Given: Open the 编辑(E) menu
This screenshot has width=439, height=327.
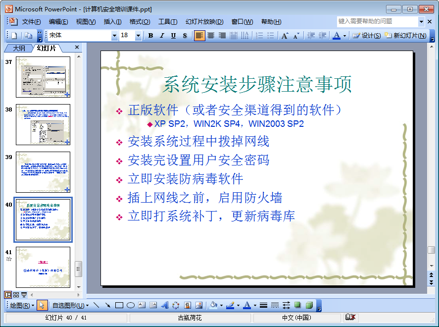Looking at the screenshot, I should tap(58, 22).
